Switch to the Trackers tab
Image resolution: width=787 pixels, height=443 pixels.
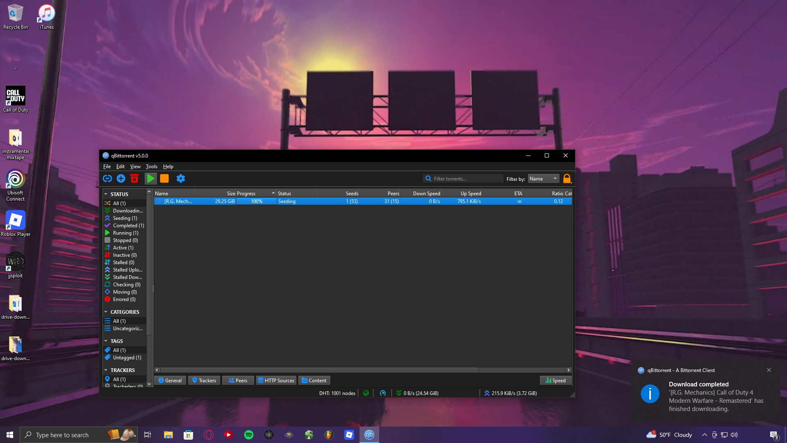pos(204,381)
